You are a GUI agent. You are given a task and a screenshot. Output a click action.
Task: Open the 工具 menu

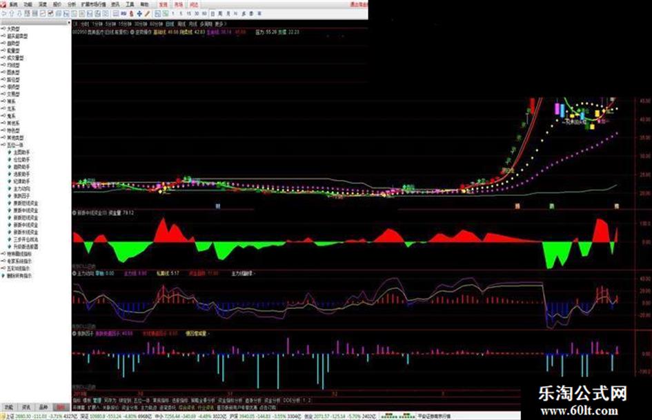pos(130,5)
